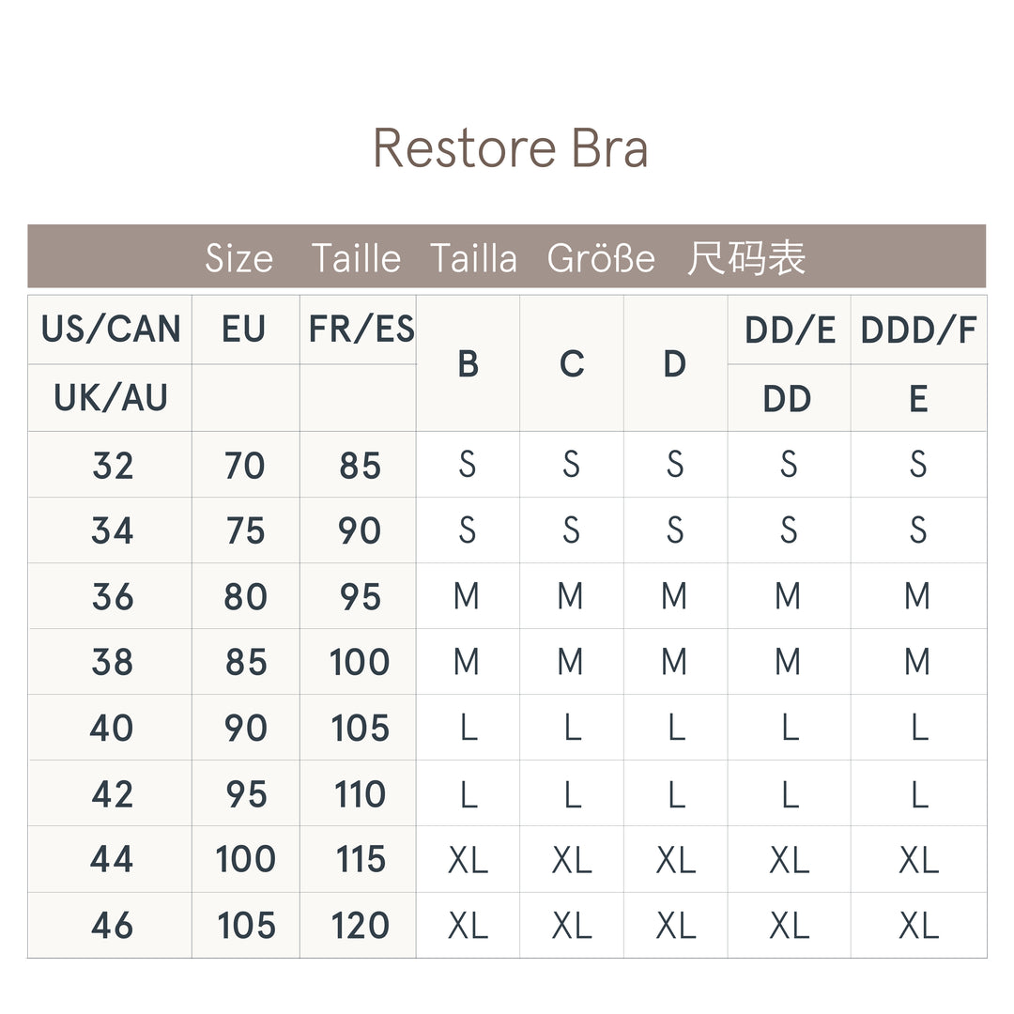Screen dimensions: 1014x1014
Task: Click FR/ES size 120 cell
Action: [x=360, y=926]
